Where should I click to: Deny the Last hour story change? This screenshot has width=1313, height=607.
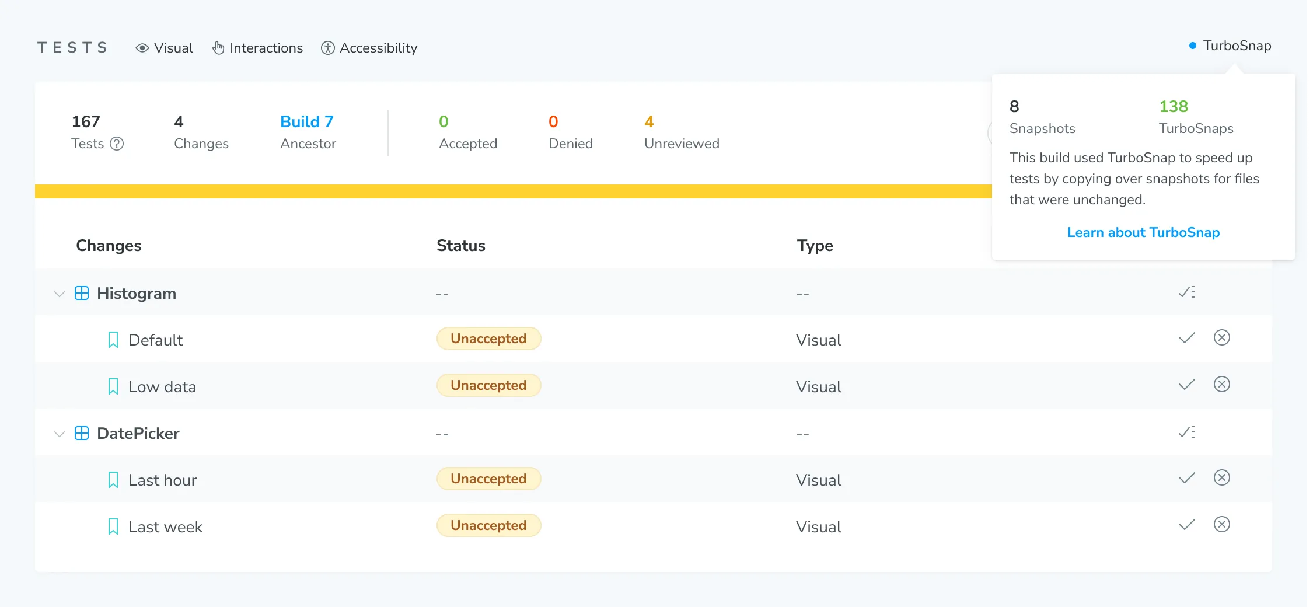(x=1221, y=478)
